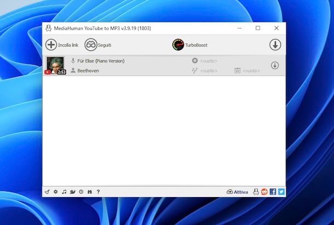Download the Für Elise track
Image resolution: width=334 pixels, height=225 pixels.
tap(275, 65)
